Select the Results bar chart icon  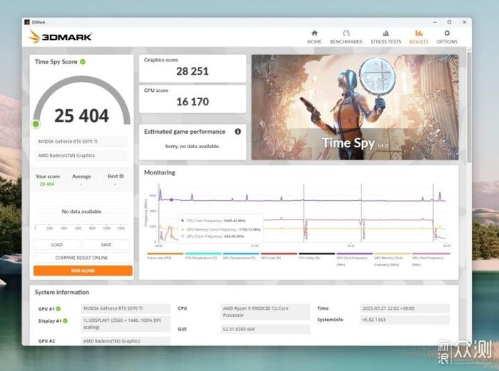tap(419, 33)
